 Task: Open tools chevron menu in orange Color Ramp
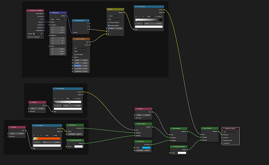41,135
